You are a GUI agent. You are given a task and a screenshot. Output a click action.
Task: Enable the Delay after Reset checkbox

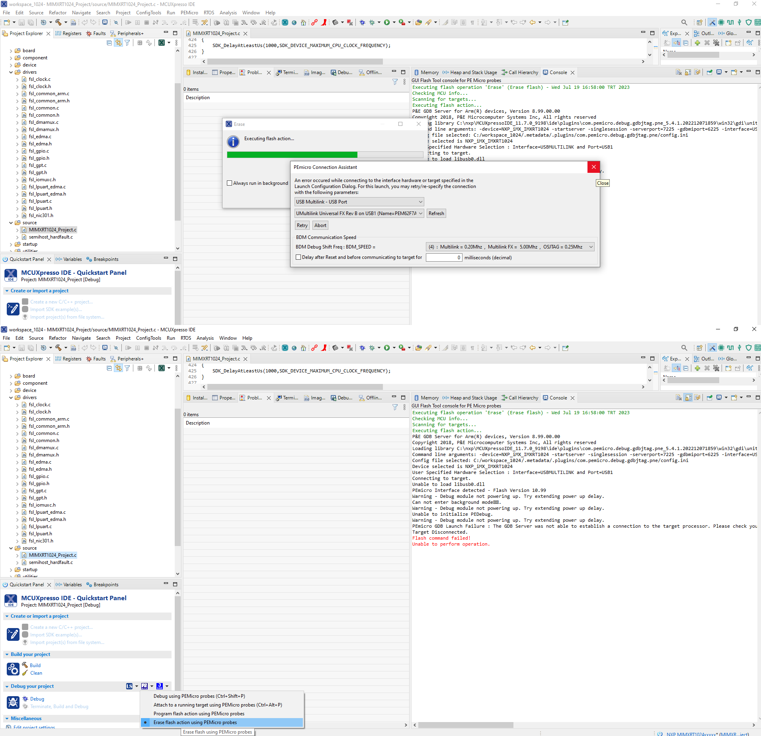pos(299,257)
